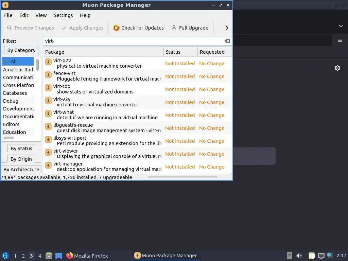Open the file manager taskbar icon
The image size is (348, 261).
pos(49,256)
